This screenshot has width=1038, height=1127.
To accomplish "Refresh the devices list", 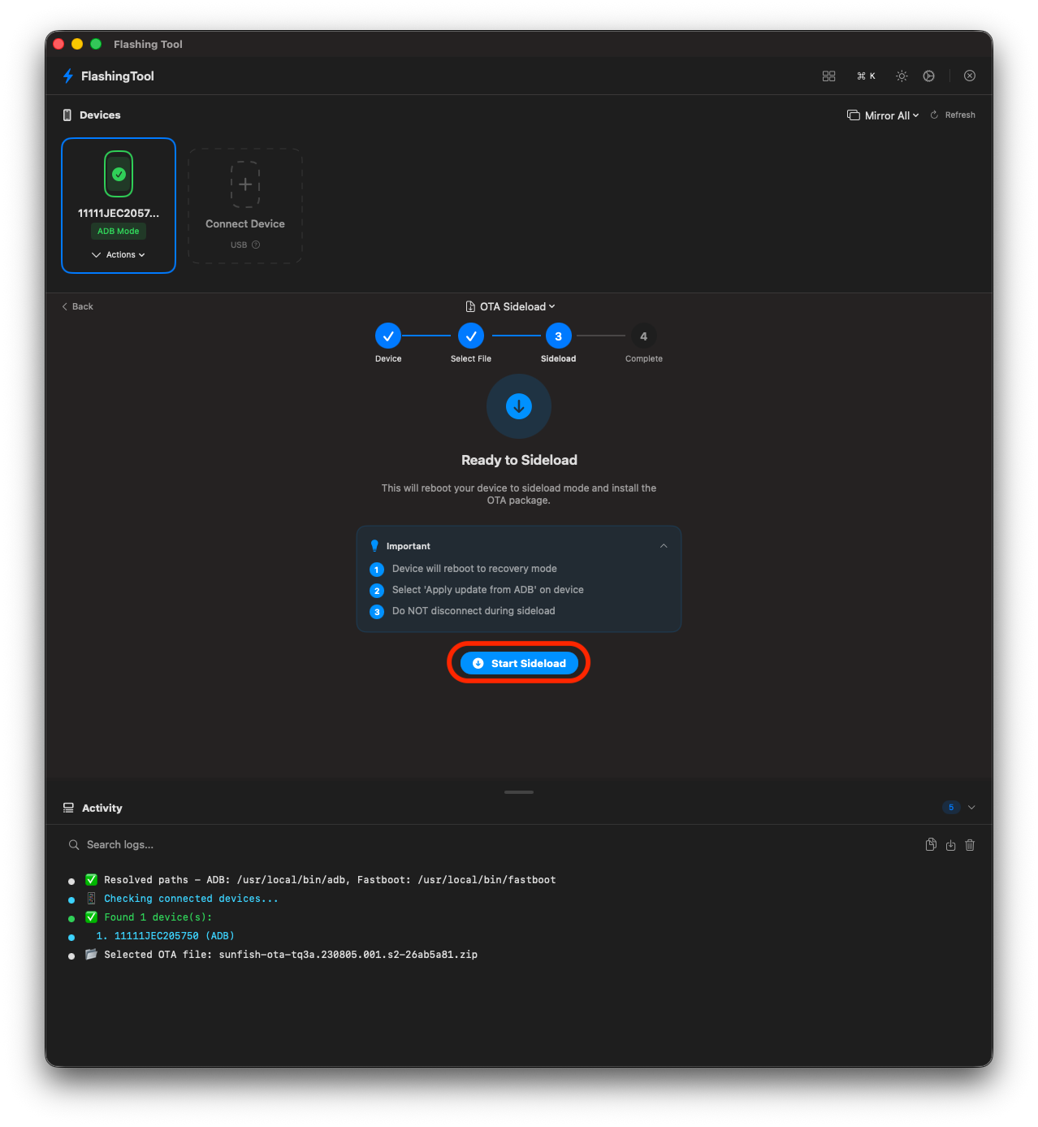I will 953,115.
